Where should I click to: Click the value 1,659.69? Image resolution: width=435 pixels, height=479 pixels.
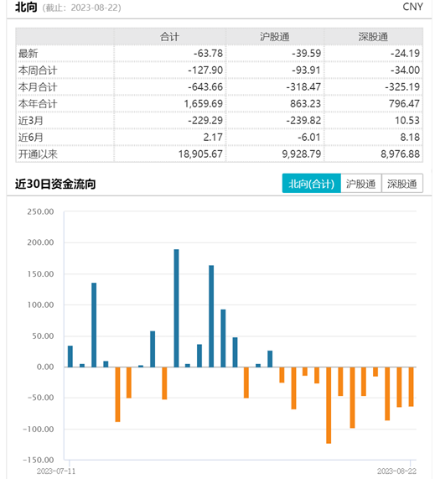point(204,104)
